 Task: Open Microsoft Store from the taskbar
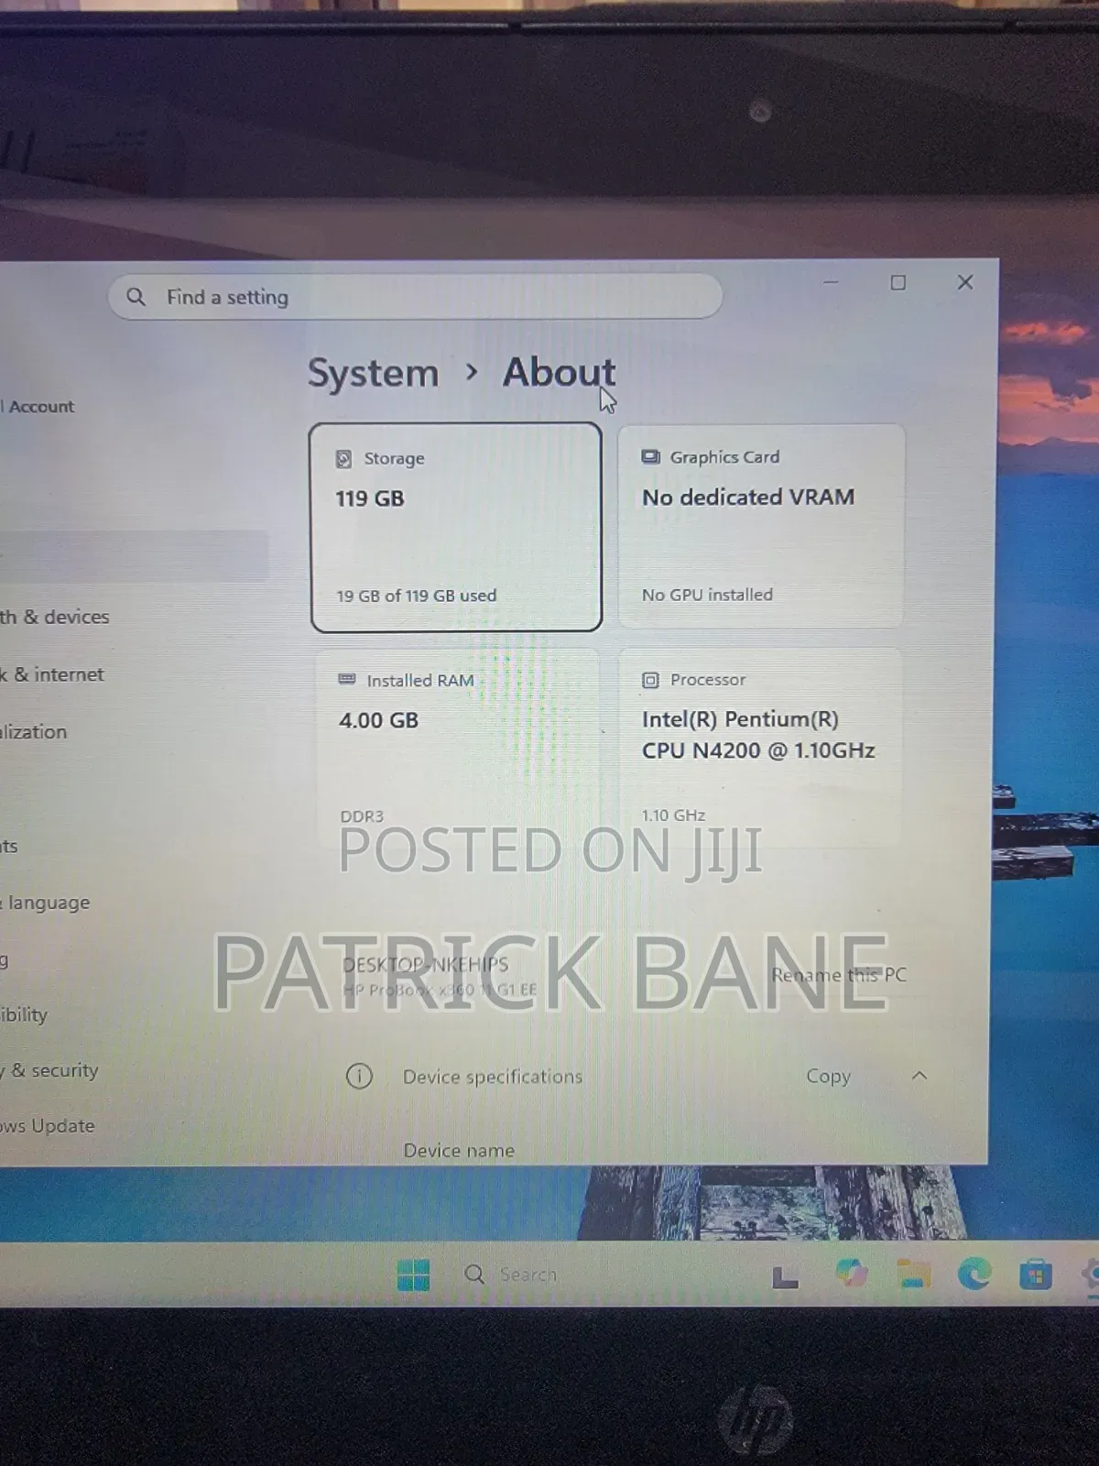[x=1036, y=1275]
